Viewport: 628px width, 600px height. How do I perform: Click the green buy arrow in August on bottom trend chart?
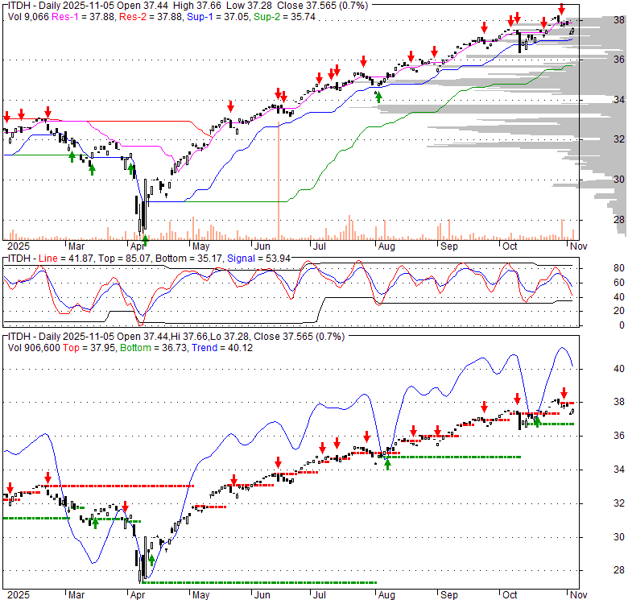coord(388,463)
